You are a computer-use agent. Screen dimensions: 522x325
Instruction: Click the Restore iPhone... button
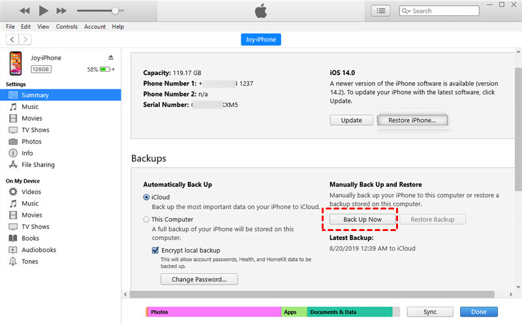[x=412, y=120]
